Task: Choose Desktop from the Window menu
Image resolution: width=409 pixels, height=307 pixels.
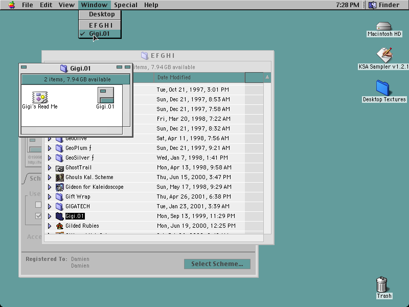Action: (100, 14)
